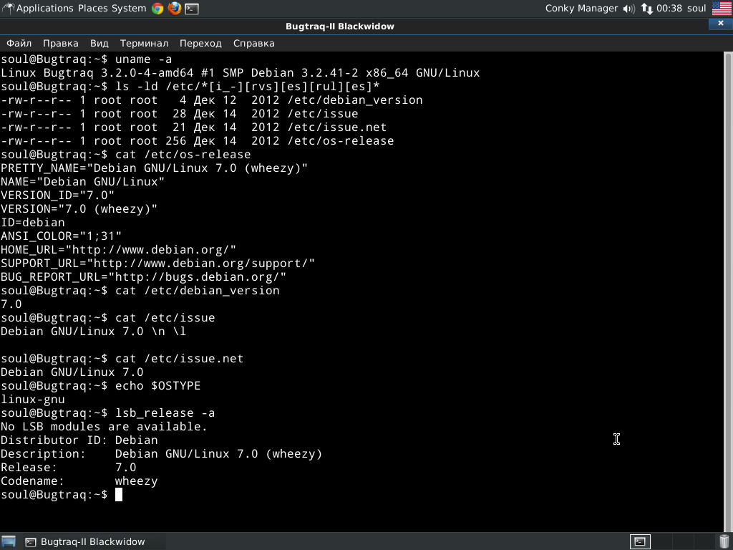733x550 pixels.
Task: Open the Applications panel menu
Action: (45, 9)
